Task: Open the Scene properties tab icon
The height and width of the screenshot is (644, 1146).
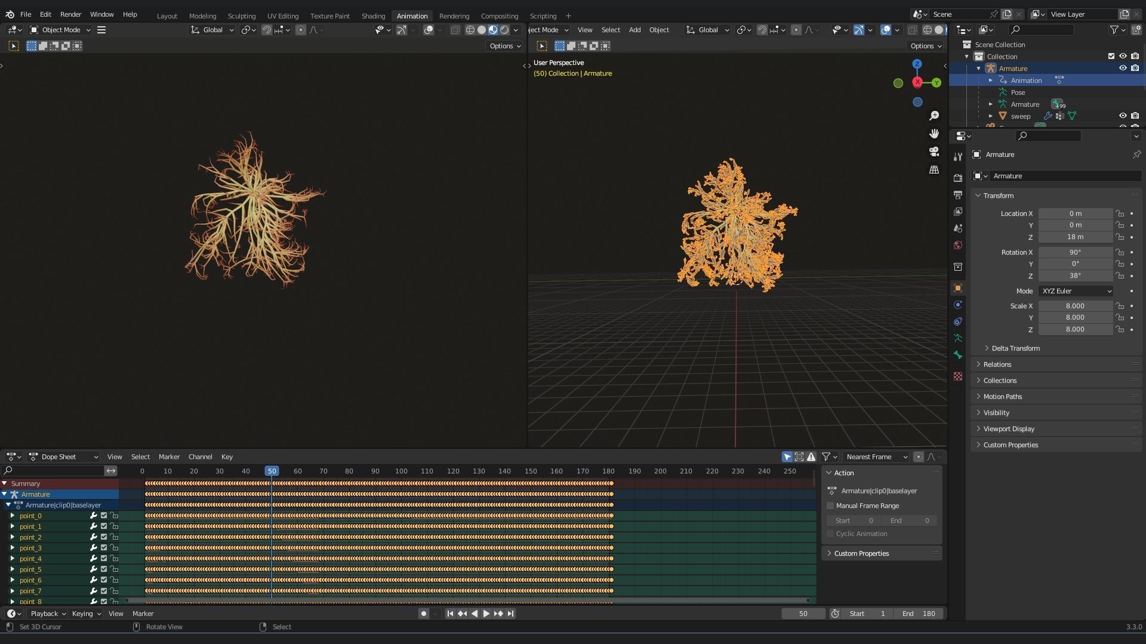Action: (958, 228)
